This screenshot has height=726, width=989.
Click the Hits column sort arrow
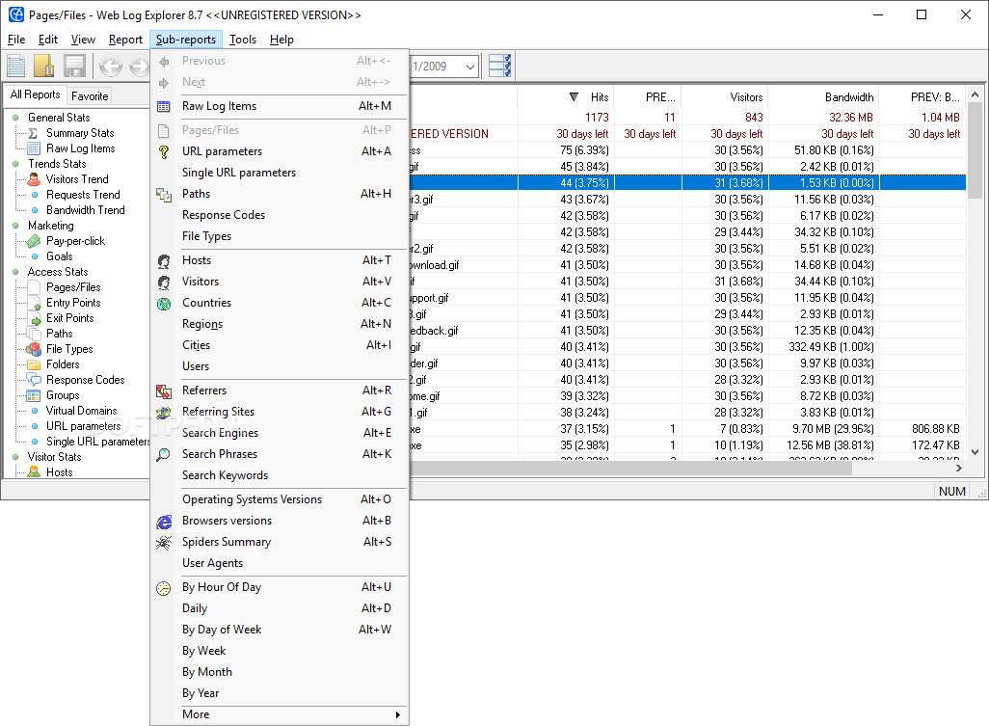coord(574,97)
